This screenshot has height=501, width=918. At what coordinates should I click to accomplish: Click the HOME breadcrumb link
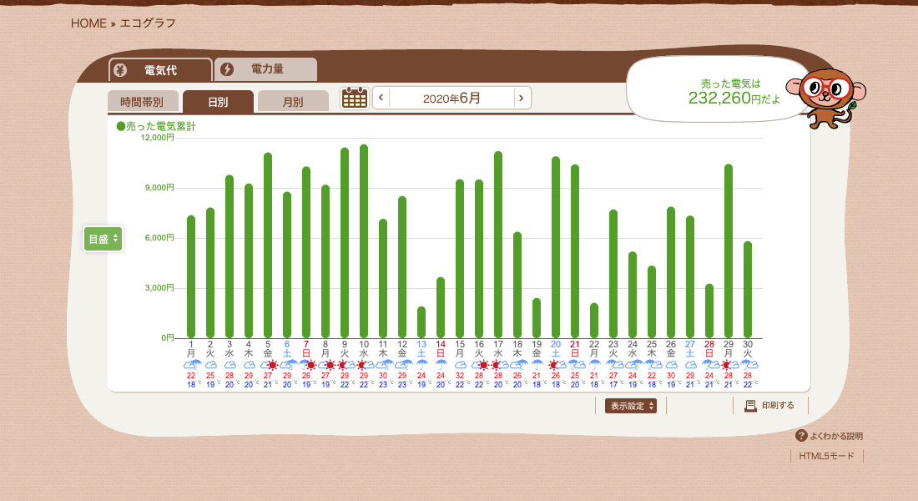pos(88,23)
